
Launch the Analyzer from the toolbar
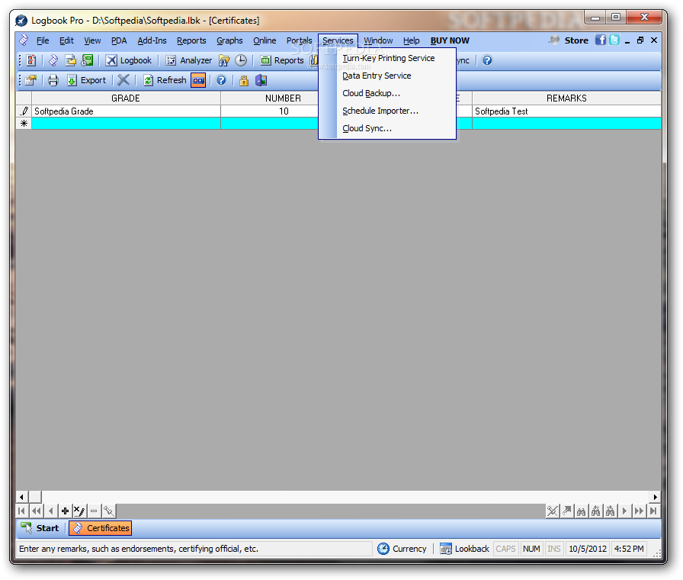(x=189, y=60)
